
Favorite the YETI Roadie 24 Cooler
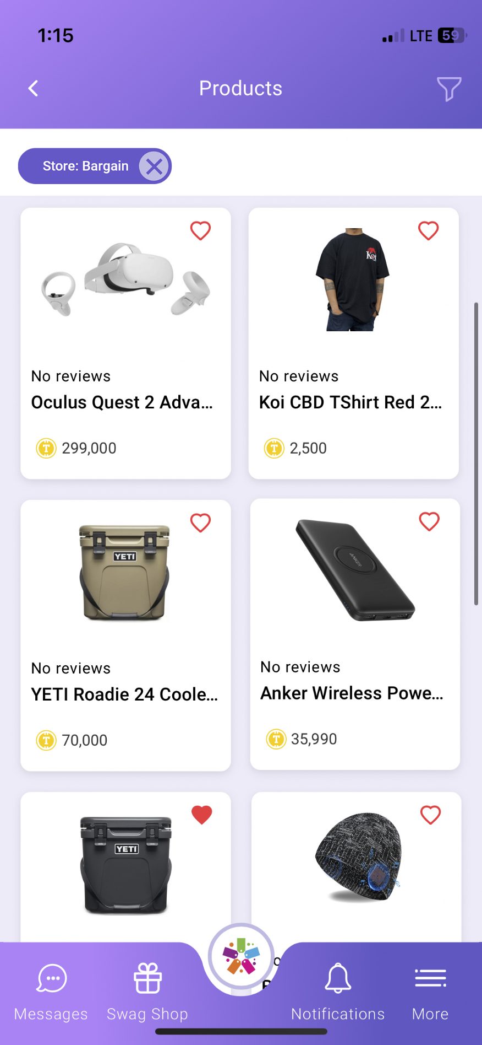point(200,522)
